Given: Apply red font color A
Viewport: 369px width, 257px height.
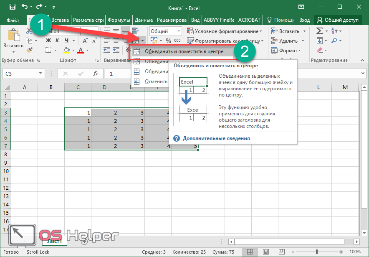Looking at the screenshot, I should (x=81, y=50).
